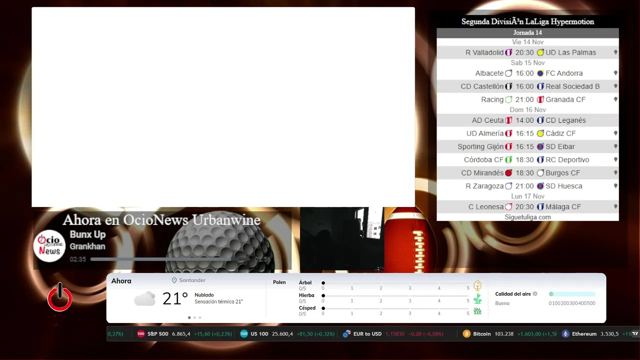Click the Vie 14 Nov date row

click(527, 42)
